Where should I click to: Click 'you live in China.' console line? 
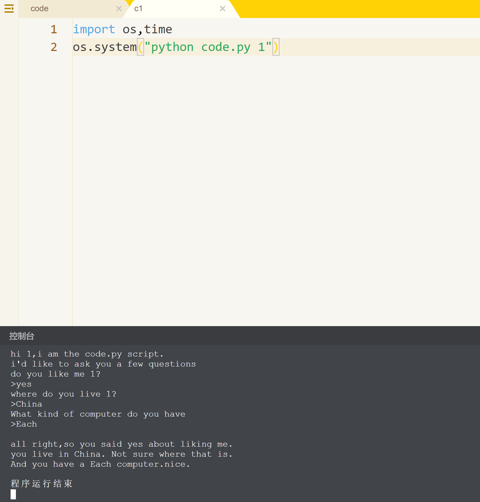click(x=122, y=454)
